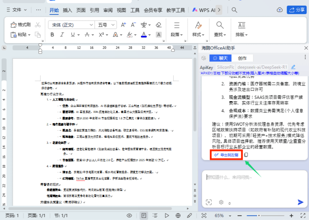The height and width of the screenshot is (220, 309).
Task: Switch to the 插入 ribbon tab
Action: pos(67,10)
